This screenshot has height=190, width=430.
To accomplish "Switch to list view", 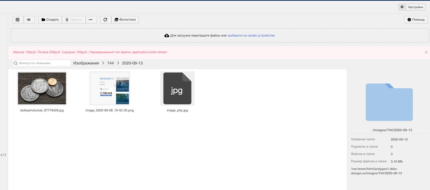I will click(x=29, y=20).
